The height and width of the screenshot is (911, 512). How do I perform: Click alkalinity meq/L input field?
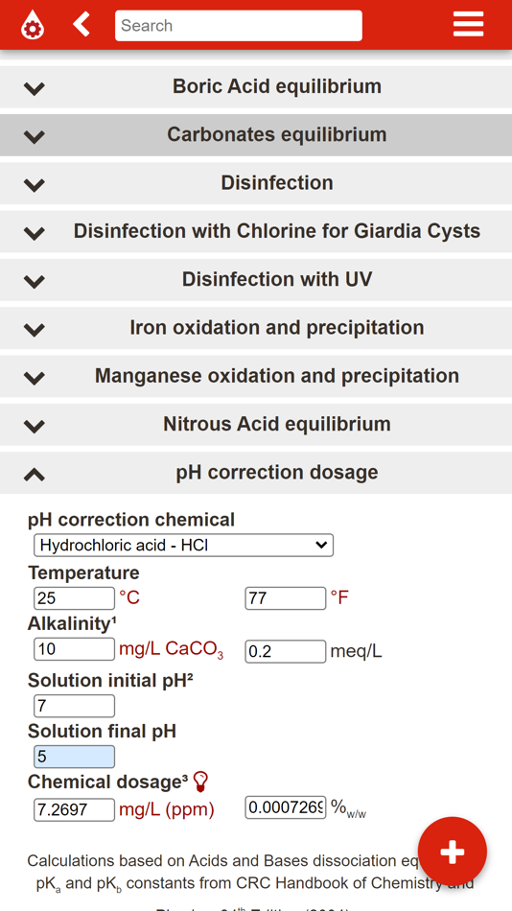tap(286, 651)
